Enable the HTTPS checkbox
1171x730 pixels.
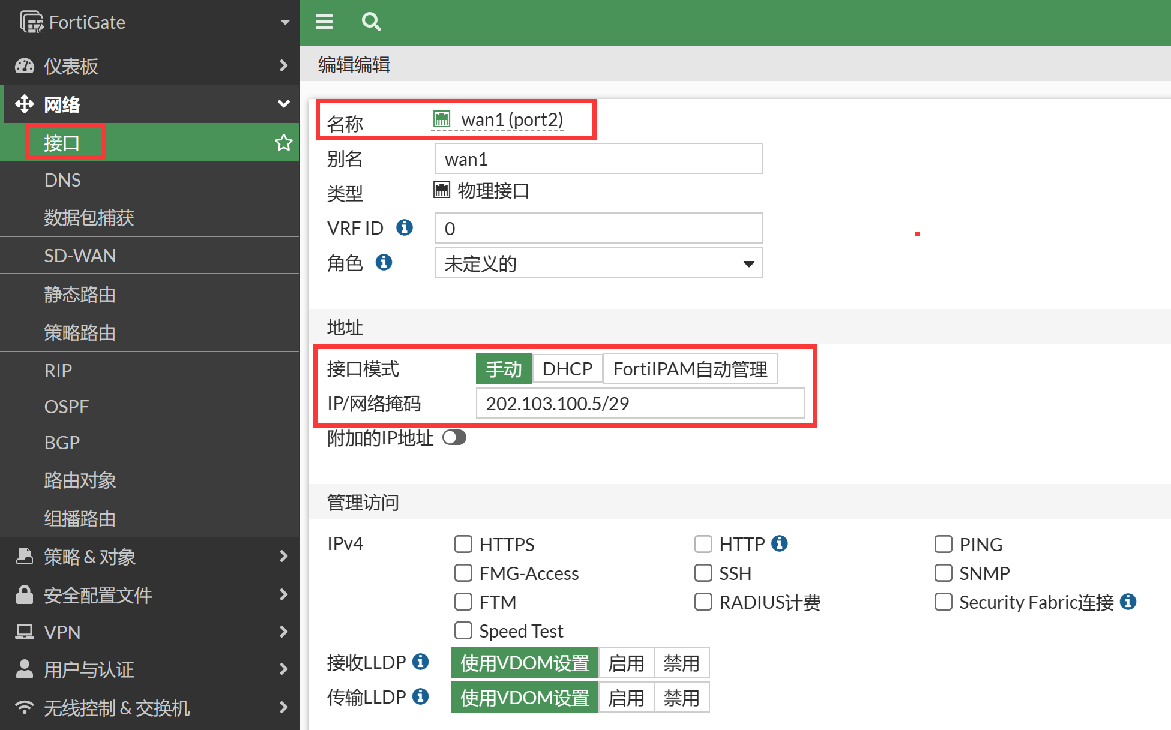coord(463,544)
